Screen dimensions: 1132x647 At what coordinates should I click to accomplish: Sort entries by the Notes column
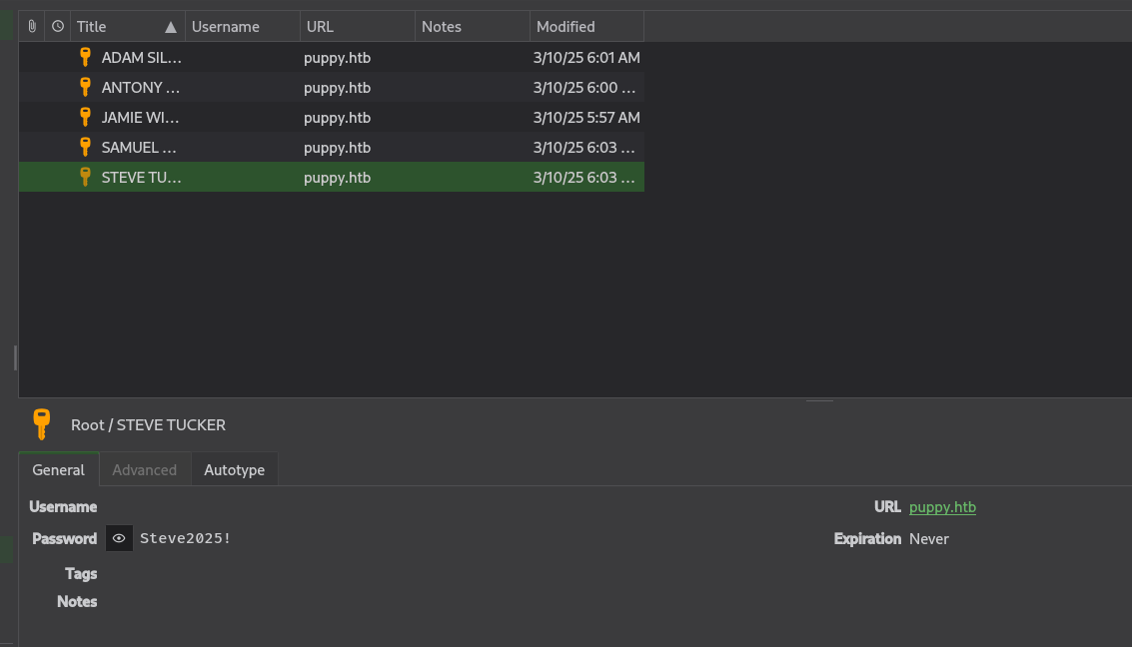point(473,27)
